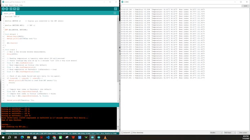
Task: Click the Verify checkmark button in Arduino toolbar
Action: coord(3,9)
